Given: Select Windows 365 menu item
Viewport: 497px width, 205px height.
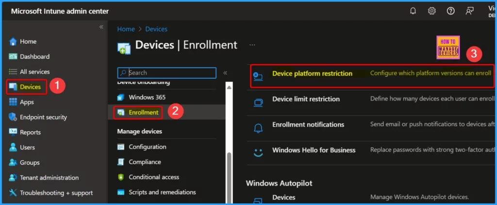Looking at the screenshot, I should click(x=147, y=97).
